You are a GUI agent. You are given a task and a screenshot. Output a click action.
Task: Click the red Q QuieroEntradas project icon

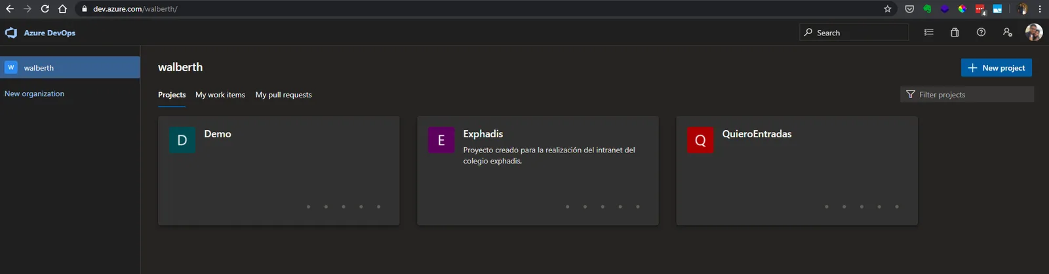[700, 140]
